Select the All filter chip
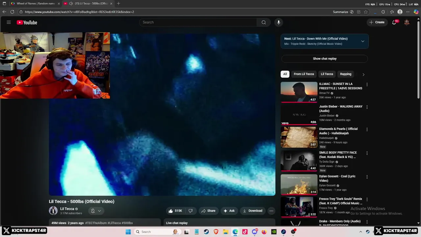This screenshot has height=237, width=421. (x=285, y=74)
